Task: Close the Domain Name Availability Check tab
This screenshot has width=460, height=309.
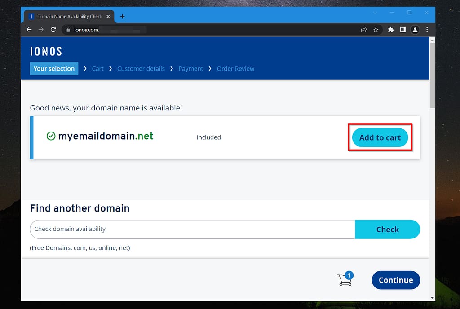Action: [x=108, y=17]
